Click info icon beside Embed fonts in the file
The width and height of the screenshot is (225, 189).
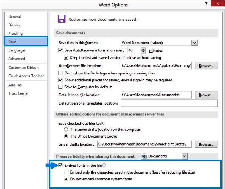[x=104, y=165]
